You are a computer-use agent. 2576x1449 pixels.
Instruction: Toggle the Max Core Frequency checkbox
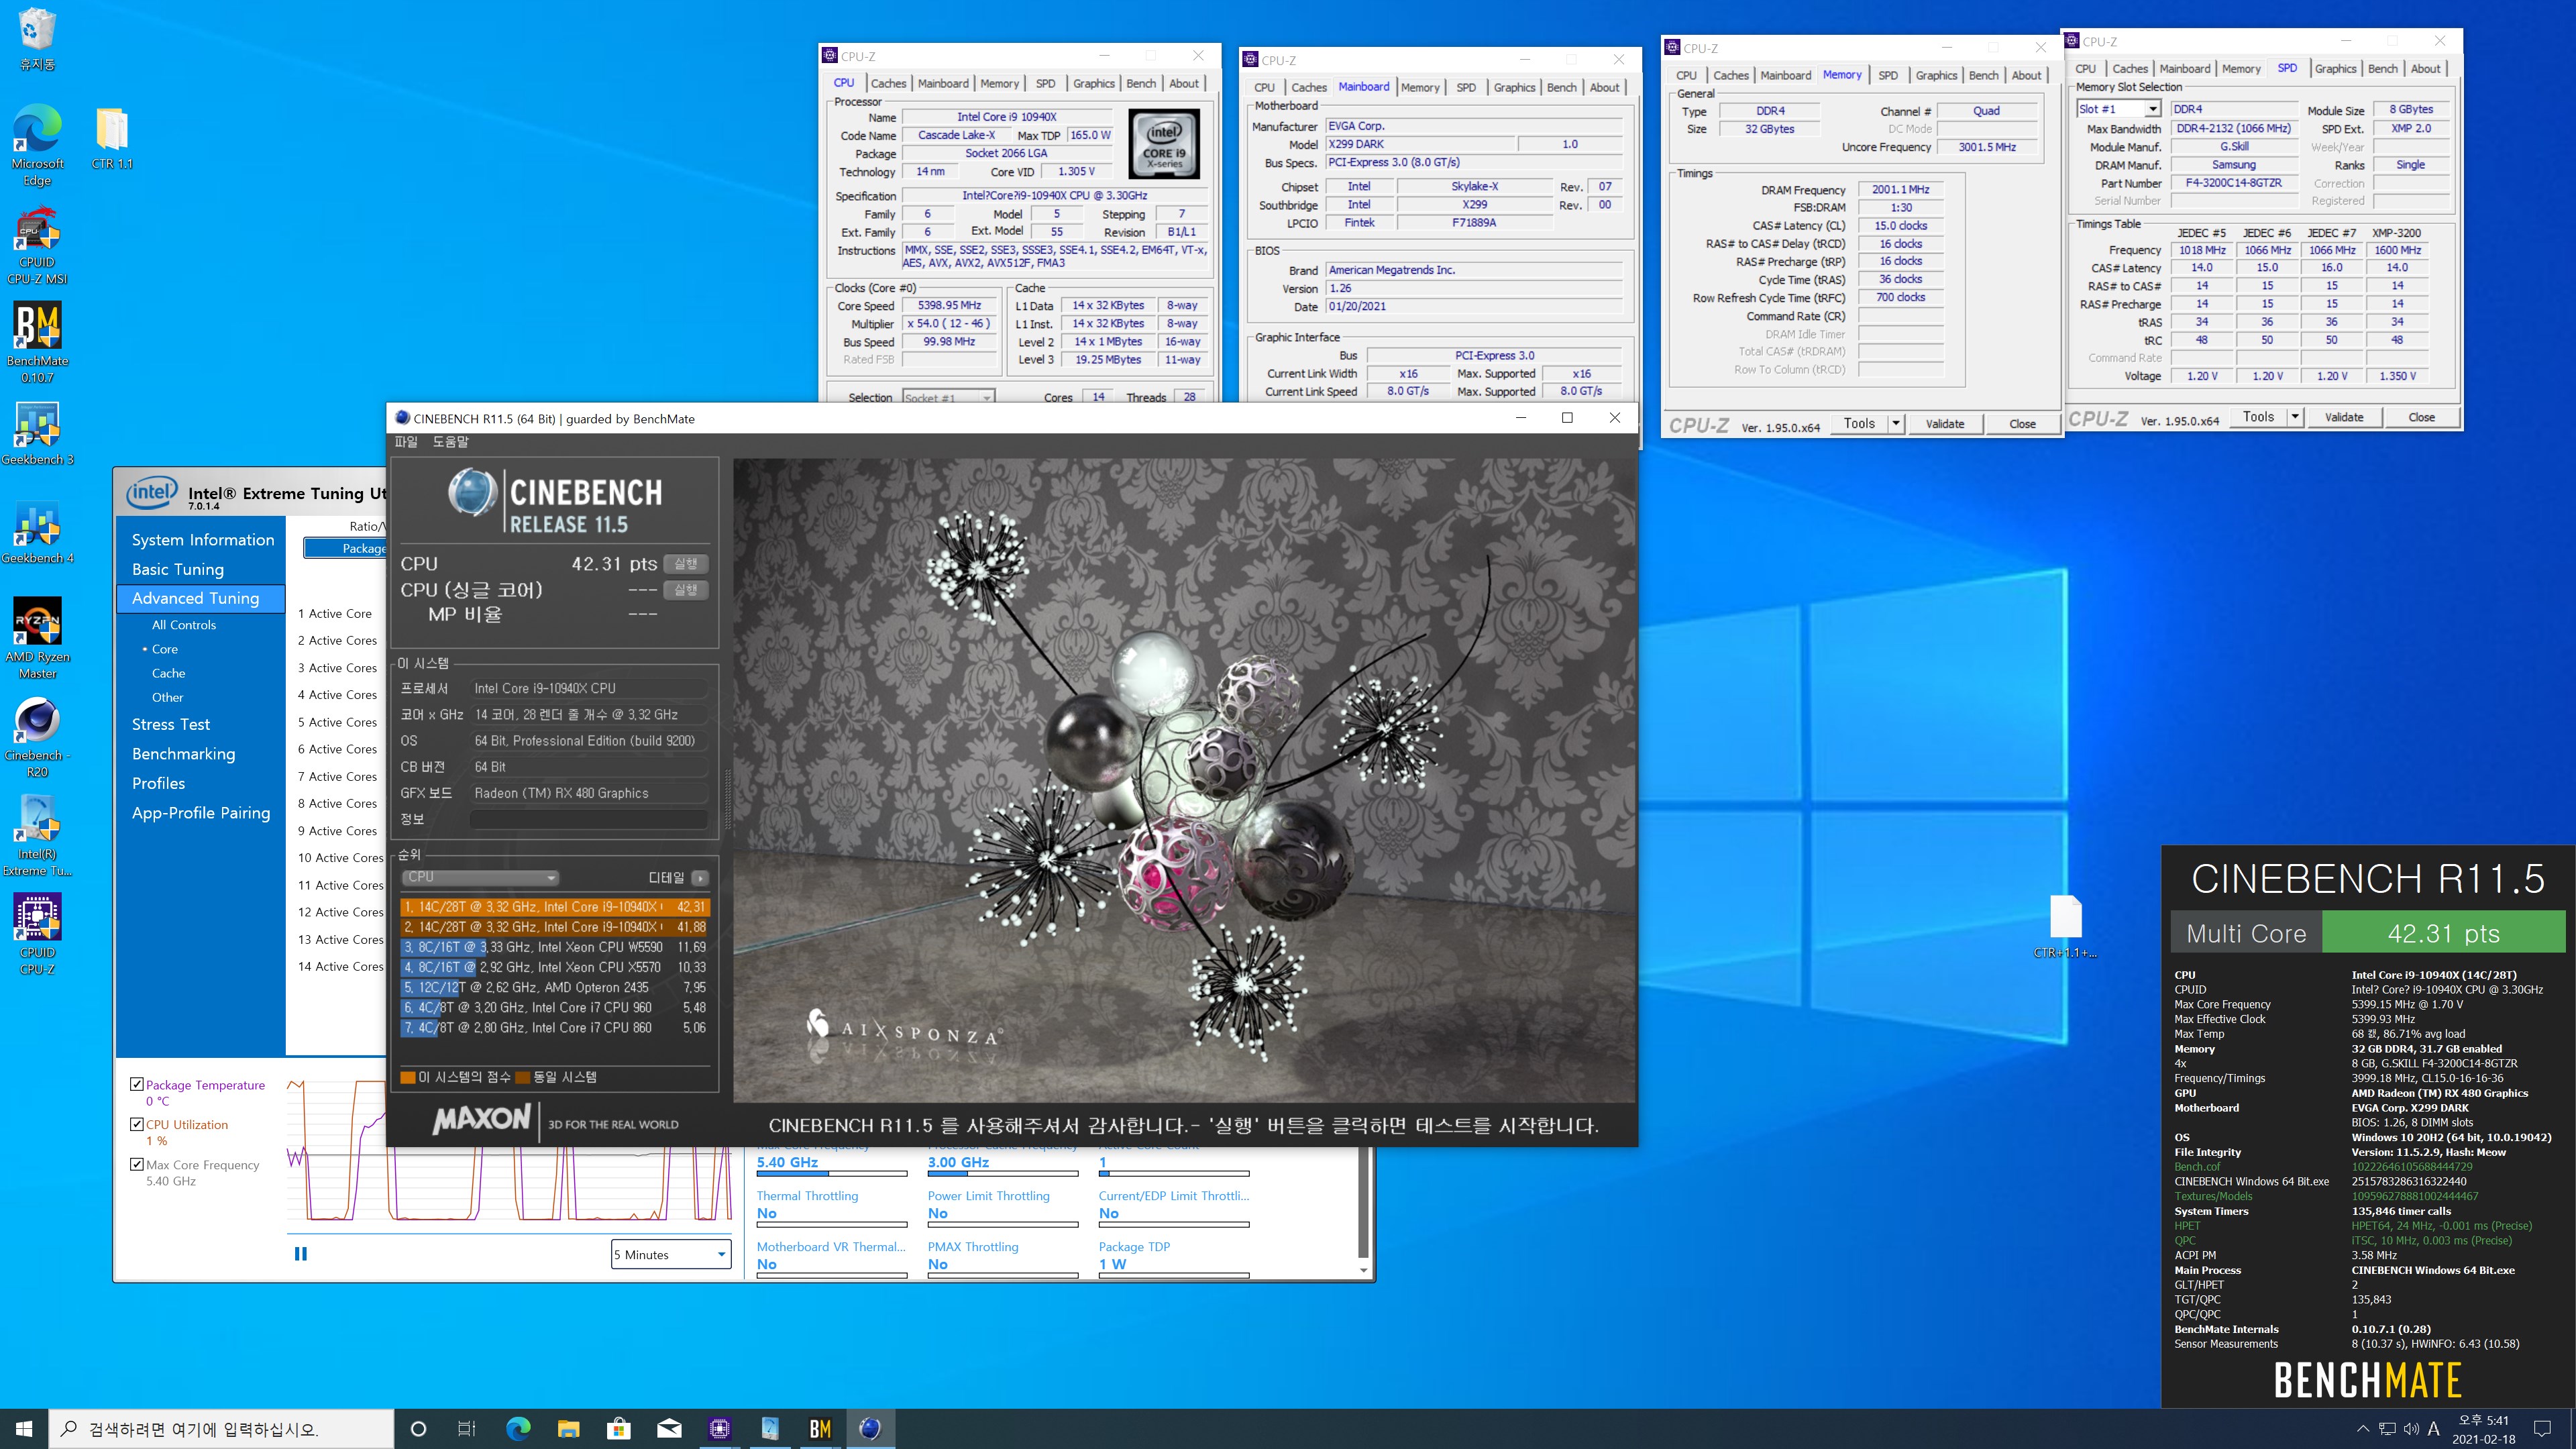pos(137,1164)
